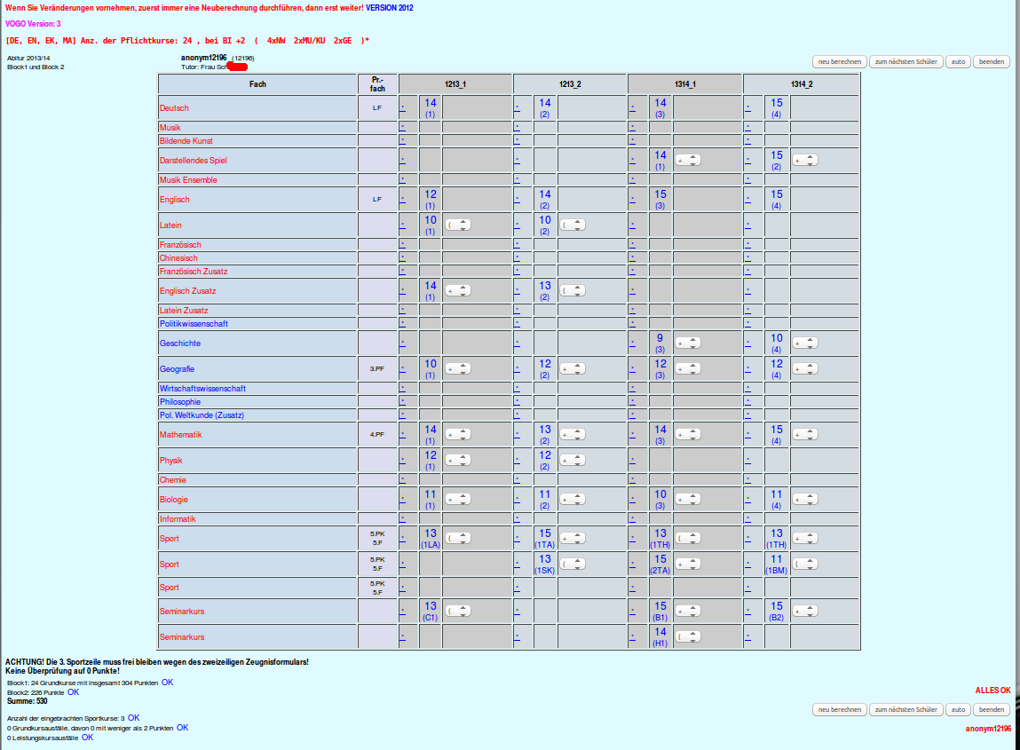This screenshot has width=1020, height=750.
Task: Click the 'Chinesisch' subject label
Action: 178,258
